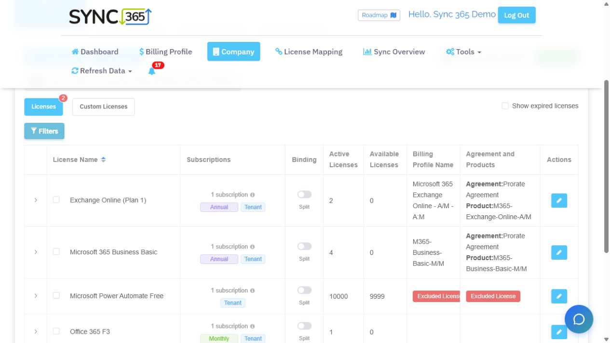
Task: Expand the Office 365 F3 row
Action: (x=36, y=331)
